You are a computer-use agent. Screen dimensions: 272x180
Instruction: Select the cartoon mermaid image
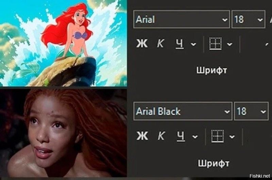tap(64, 43)
